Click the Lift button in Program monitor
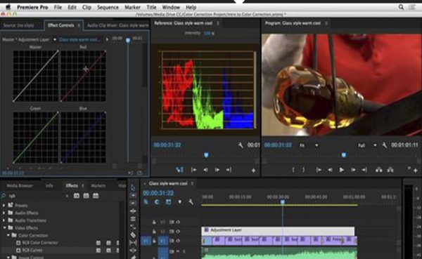Screen dimensions: 422x259 tap(379, 170)
